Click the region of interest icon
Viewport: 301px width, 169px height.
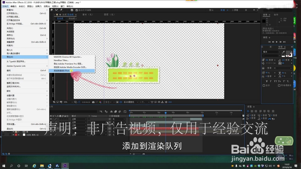(x=117, y=102)
